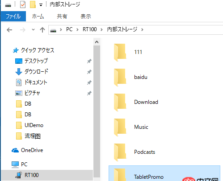Click the 111 folder icon
Image resolution: width=223 pixels, height=181 pixels.
coord(120,53)
